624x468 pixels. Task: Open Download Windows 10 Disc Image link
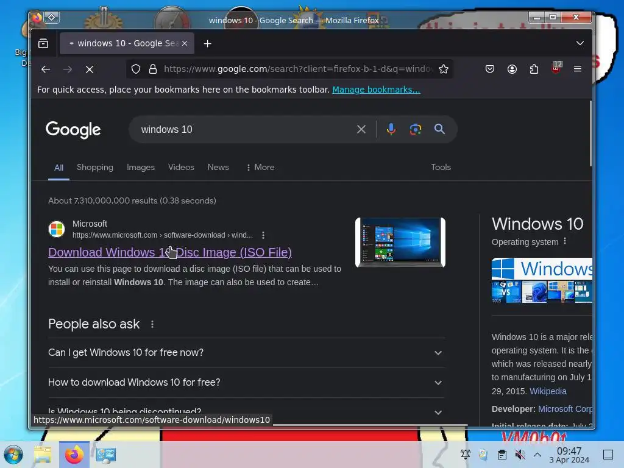click(x=170, y=252)
